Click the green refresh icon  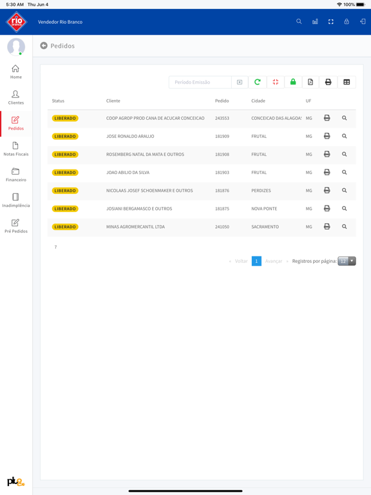[258, 82]
